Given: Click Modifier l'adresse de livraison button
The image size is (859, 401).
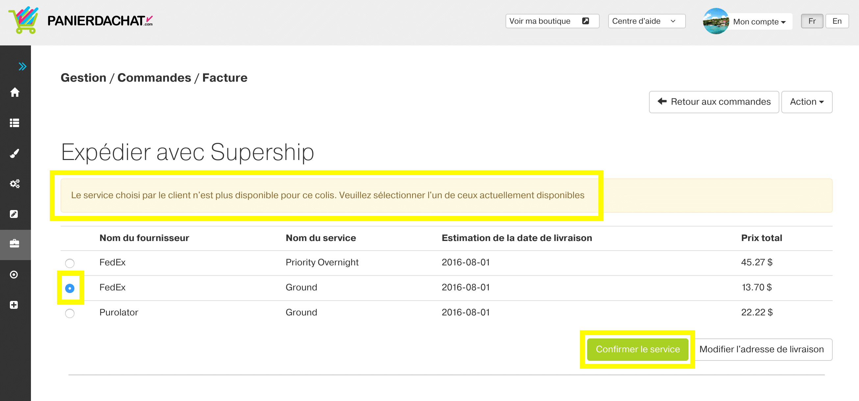Looking at the screenshot, I should 761,349.
